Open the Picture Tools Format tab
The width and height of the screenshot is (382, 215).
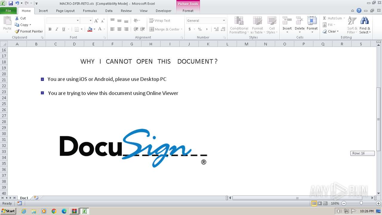click(x=188, y=11)
